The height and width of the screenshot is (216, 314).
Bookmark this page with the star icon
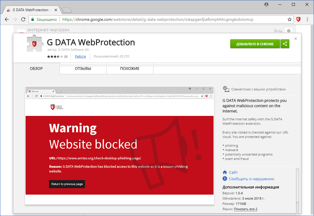click(x=290, y=20)
